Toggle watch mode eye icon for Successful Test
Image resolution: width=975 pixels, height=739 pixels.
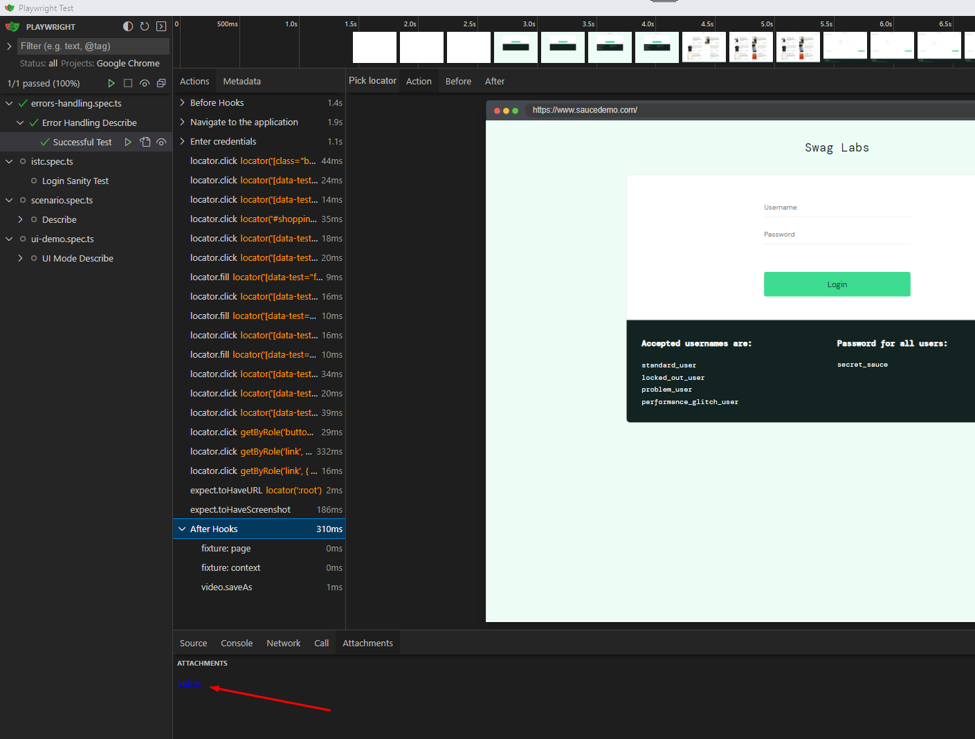(x=161, y=142)
